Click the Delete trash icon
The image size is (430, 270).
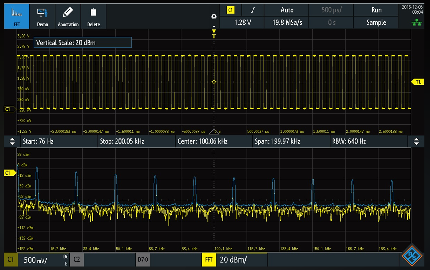pyautogui.click(x=94, y=16)
